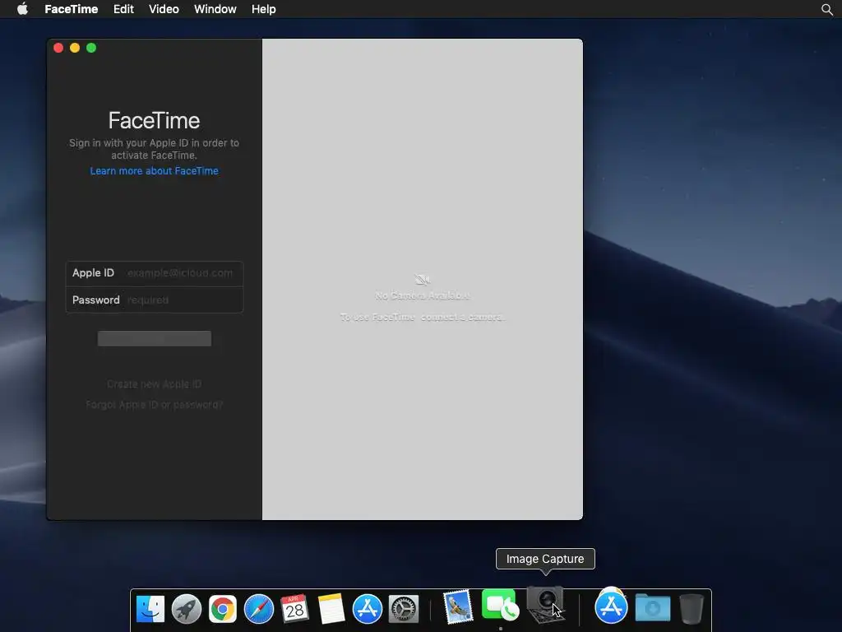Focus the Apple ID email field
The width and height of the screenshot is (842, 632).
pyautogui.click(x=154, y=273)
